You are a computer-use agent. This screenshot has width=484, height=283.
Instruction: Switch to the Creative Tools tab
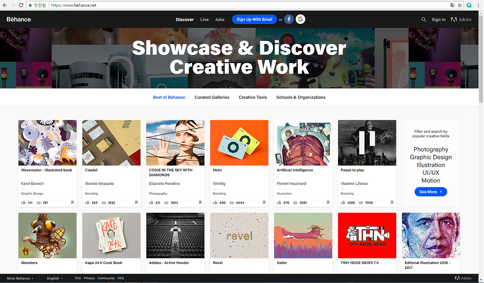pos(253,97)
